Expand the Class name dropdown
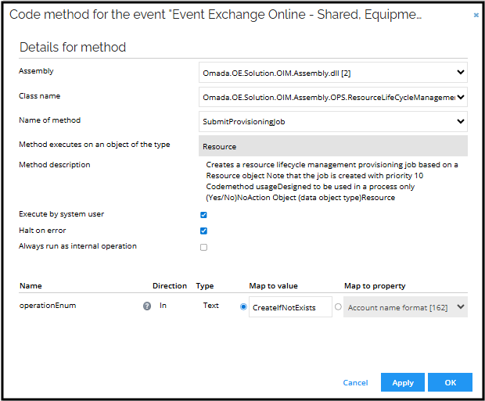Image resolution: width=485 pixels, height=401 pixels. click(333, 97)
